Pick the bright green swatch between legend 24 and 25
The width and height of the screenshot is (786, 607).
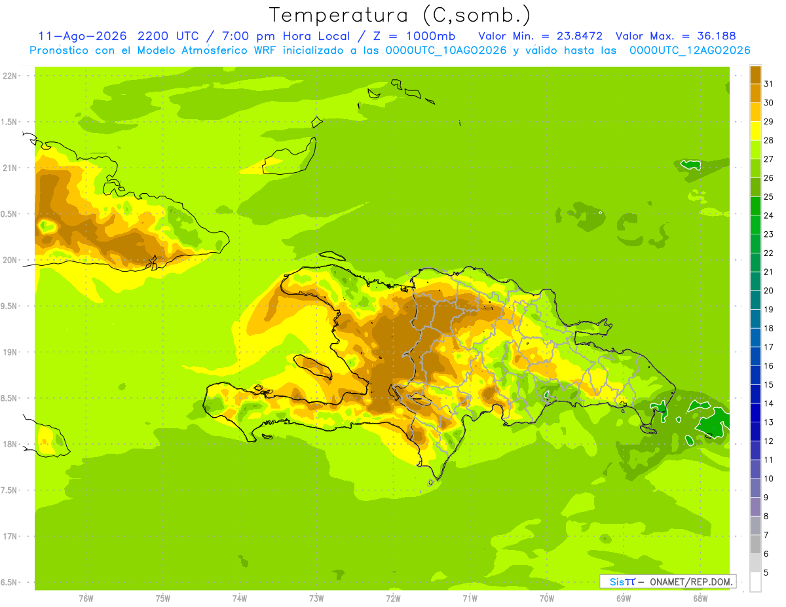tap(755, 206)
